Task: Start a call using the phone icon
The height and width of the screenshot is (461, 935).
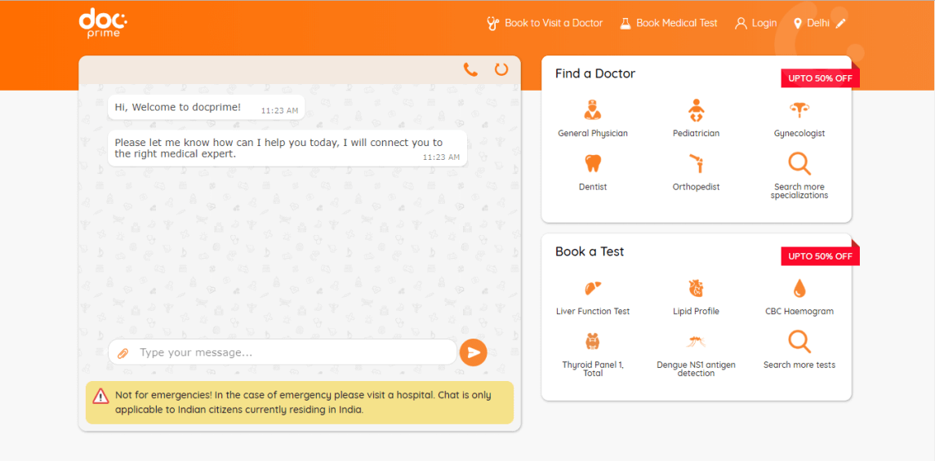Action: click(470, 69)
